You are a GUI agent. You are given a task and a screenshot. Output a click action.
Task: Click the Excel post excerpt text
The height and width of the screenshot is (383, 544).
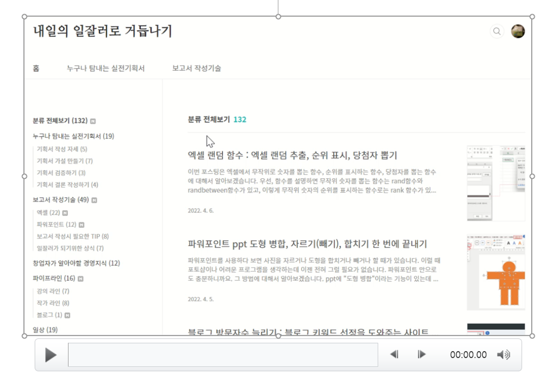coord(312,181)
